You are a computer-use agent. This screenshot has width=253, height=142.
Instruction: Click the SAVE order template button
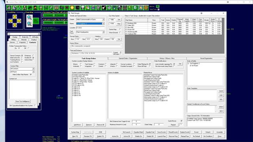coord(221,91)
